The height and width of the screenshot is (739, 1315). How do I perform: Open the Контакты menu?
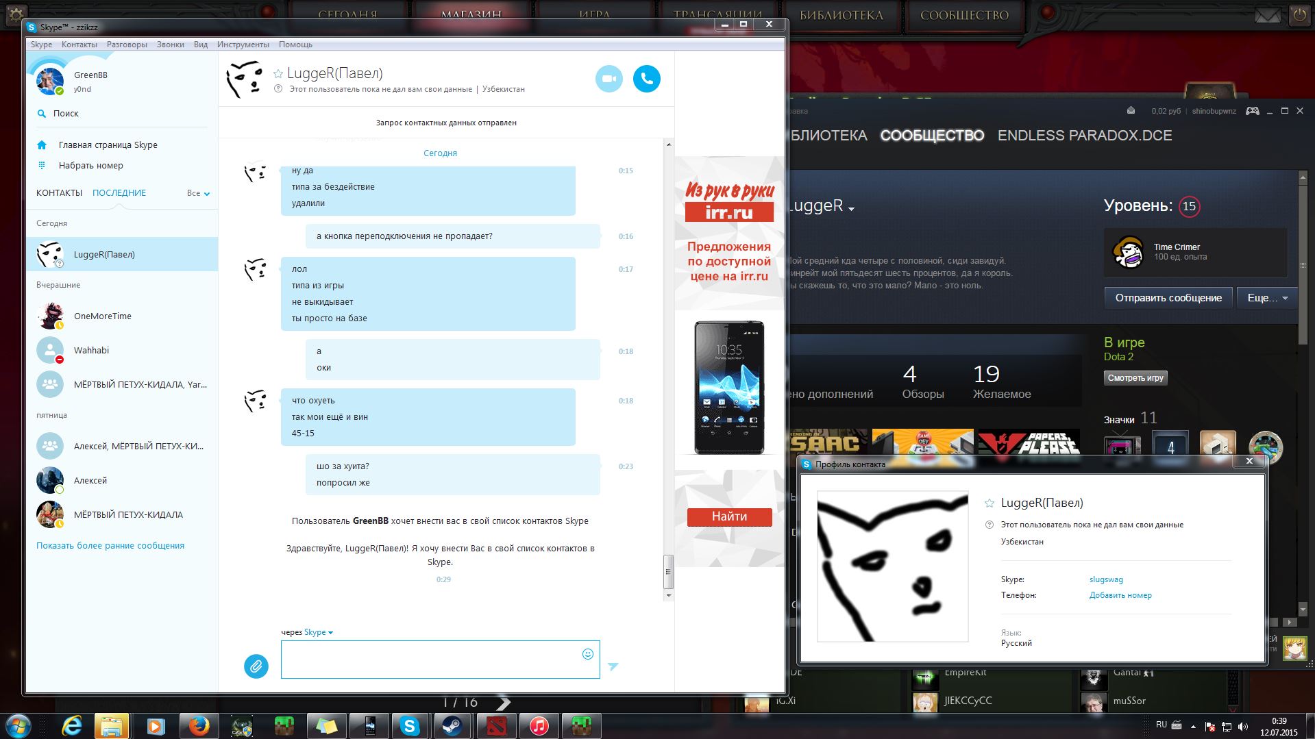tap(79, 45)
